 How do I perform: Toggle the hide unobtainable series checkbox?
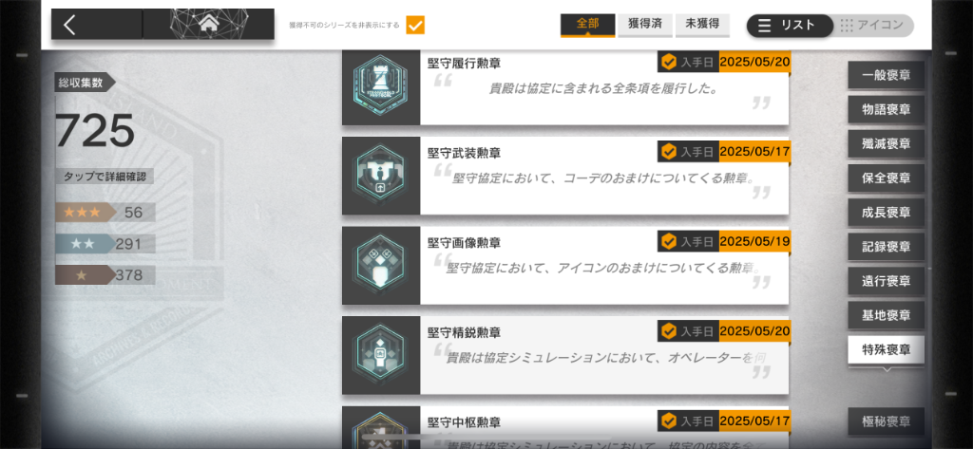pyautogui.click(x=415, y=26)
